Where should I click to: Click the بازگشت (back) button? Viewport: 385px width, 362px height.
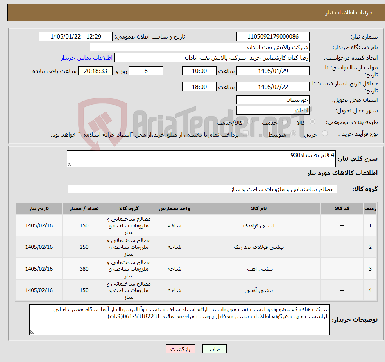click(x=180, y=349)
